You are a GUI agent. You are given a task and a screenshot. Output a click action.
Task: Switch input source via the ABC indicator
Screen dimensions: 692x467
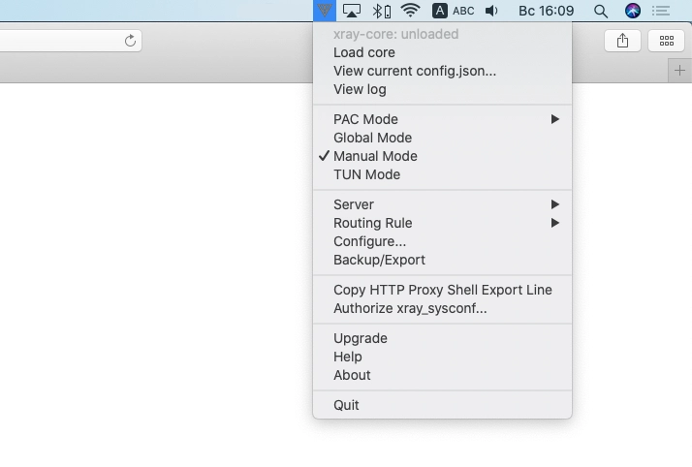tap(454, 11)
